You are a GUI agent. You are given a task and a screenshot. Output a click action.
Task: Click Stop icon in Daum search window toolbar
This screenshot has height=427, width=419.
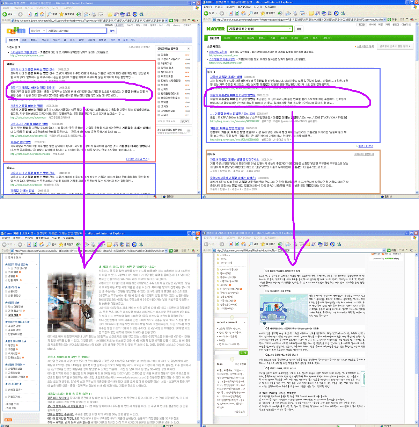[30, 14]
